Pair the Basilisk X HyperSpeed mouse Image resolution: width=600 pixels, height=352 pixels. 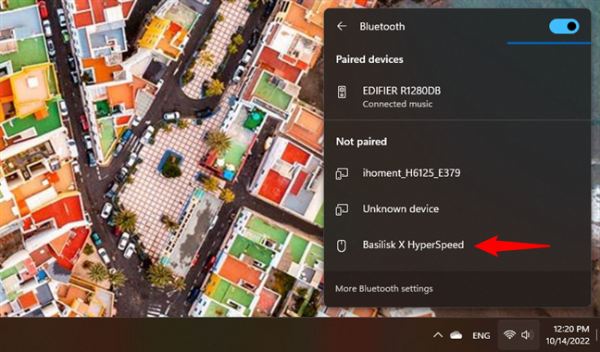click(x=457, y=245)
